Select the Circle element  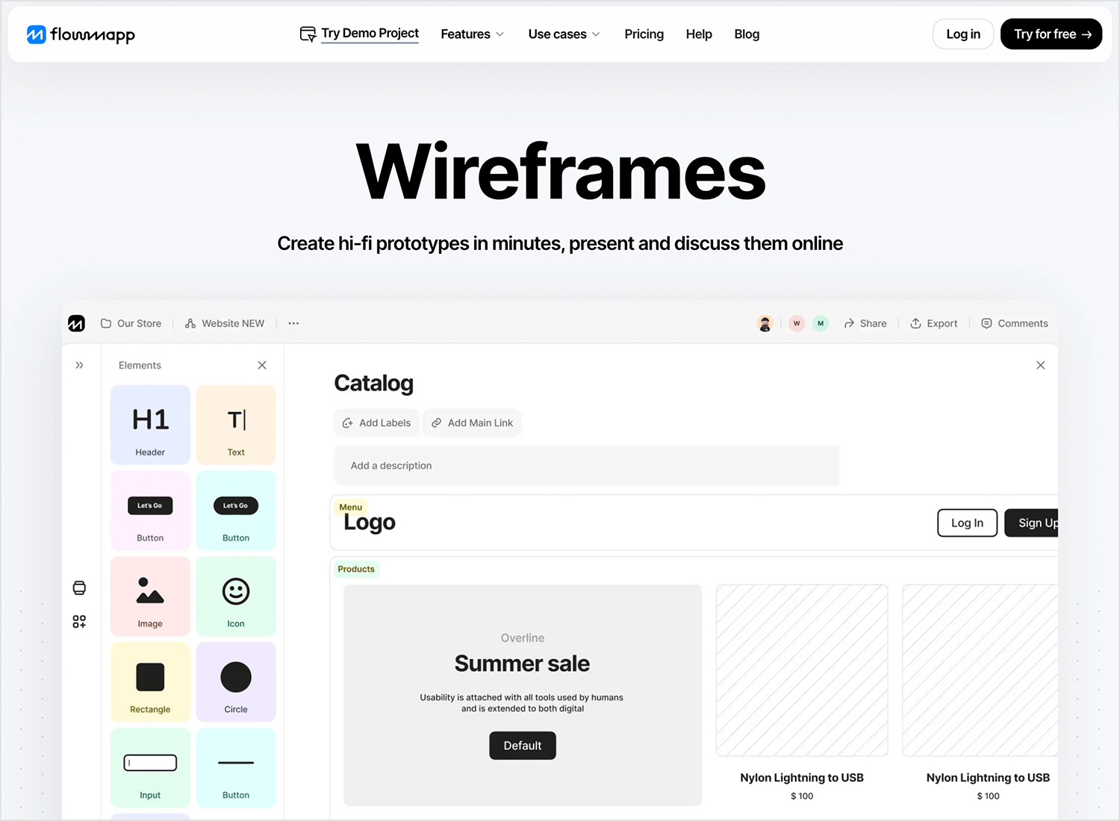click(236, 682)
